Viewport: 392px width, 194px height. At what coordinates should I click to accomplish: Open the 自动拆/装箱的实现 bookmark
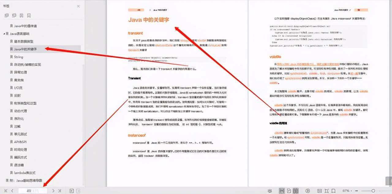27,65
